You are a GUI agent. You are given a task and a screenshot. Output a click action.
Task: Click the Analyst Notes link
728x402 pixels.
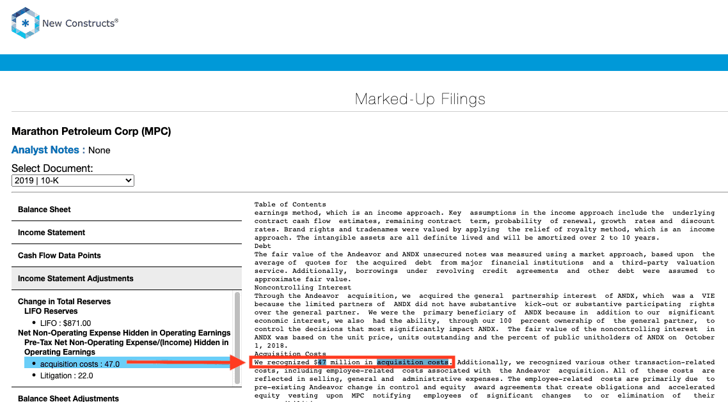(45, 150)
